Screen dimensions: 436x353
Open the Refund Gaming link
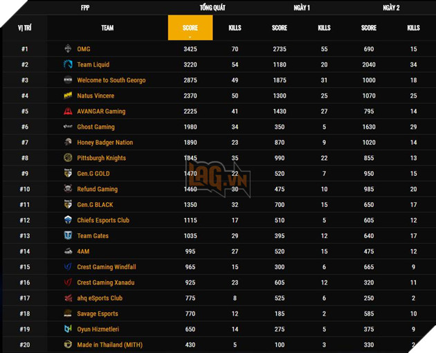[x=98, y=189]
